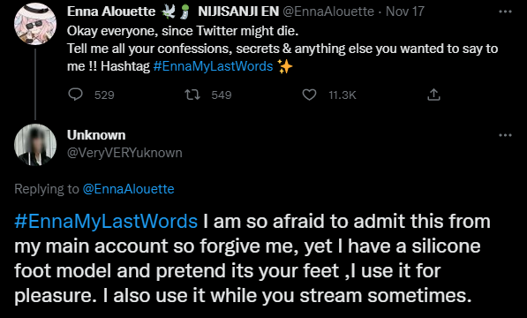Click the @VeryVERYuknown handle
This screenshot has height=318, width=527.
124,153
